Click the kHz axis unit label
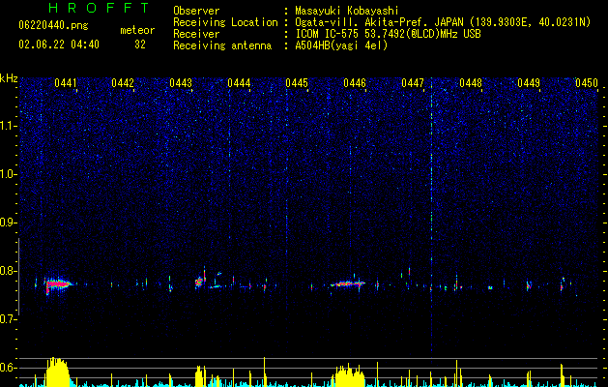 [x=9, y=78]
